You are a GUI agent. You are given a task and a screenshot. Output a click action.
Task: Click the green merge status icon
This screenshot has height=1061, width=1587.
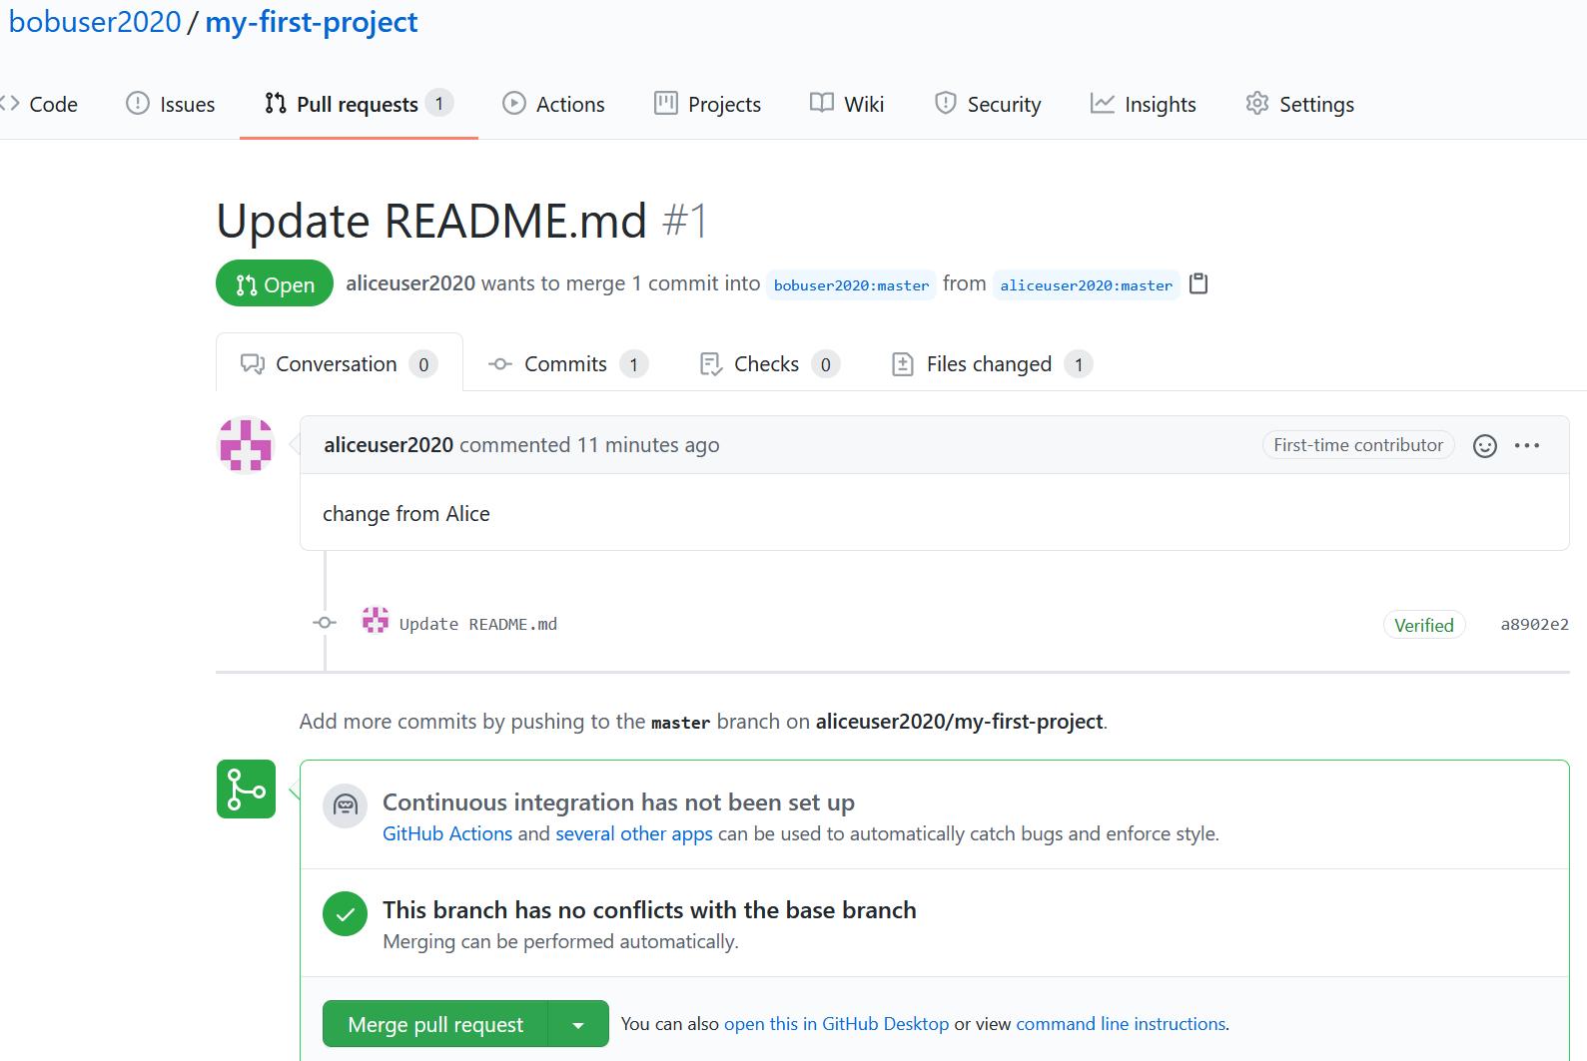pyautogui.click(x=246, y=790)
